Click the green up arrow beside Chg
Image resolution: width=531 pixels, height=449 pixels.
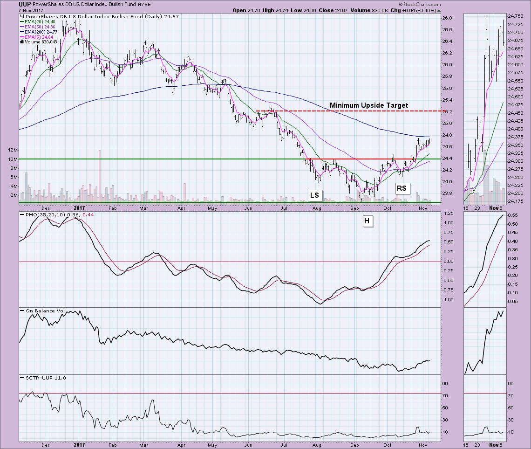(x=439, y=10)
